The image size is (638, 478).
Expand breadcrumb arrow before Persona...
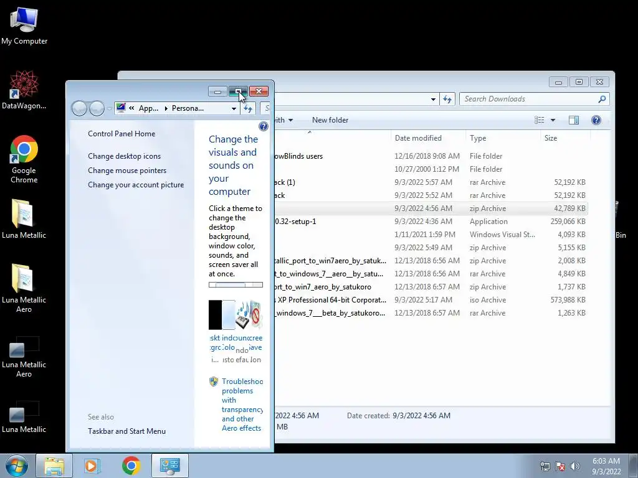(x=166, y=108)
